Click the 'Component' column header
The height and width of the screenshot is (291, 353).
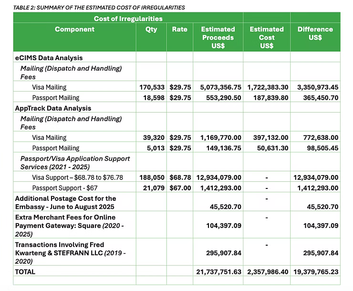[x=74, y=29]
